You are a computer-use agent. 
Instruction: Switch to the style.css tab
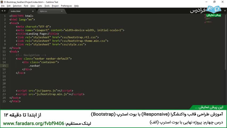point(51,11)
